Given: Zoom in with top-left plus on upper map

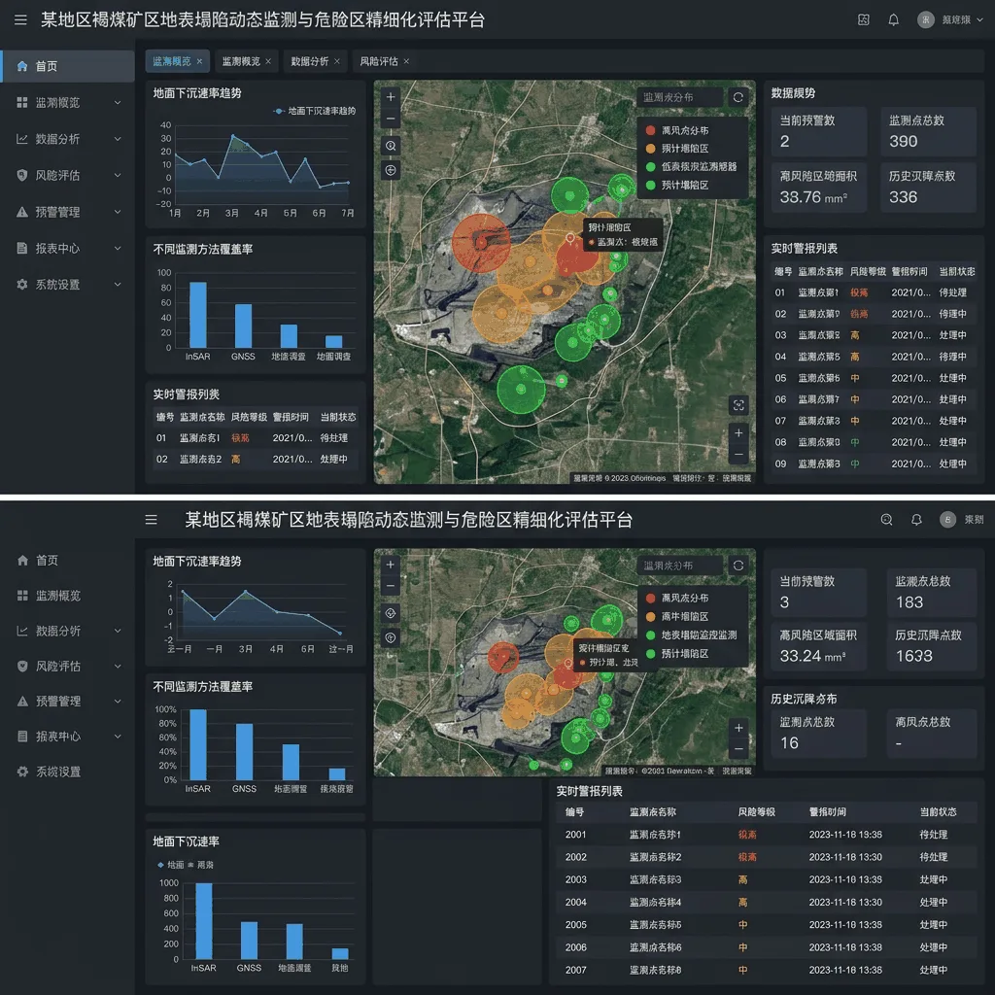Looking at the screenshot, I should (391, 96).
